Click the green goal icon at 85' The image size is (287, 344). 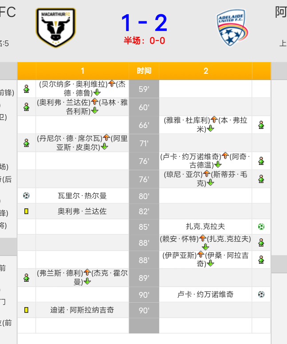(261, 226)
